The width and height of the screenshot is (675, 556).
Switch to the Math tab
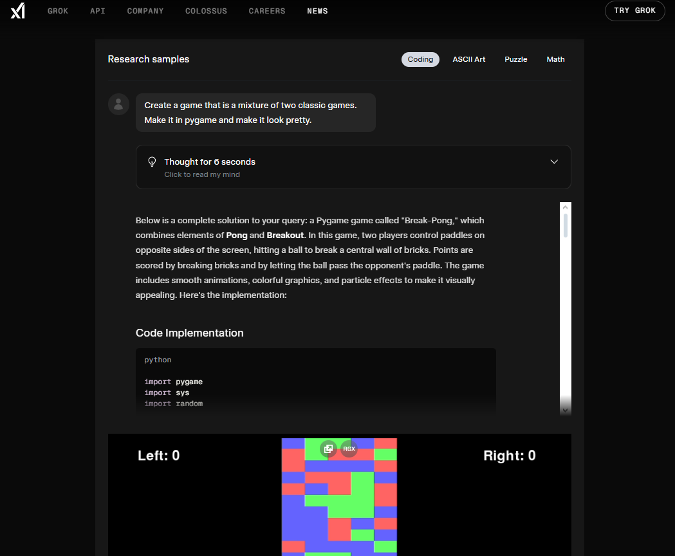pyautogui.click(x=555, y=59)
